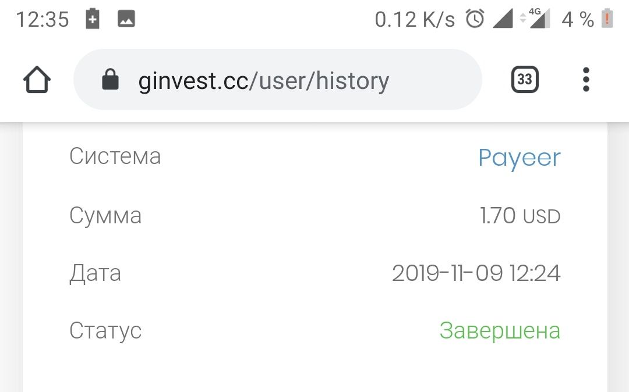Tap the 12:35 clock in status bar

[x=43, y=19]
